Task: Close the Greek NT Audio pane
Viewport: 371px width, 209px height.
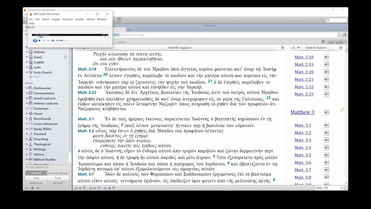Action: pyautogui.click(x=341, y=48)
